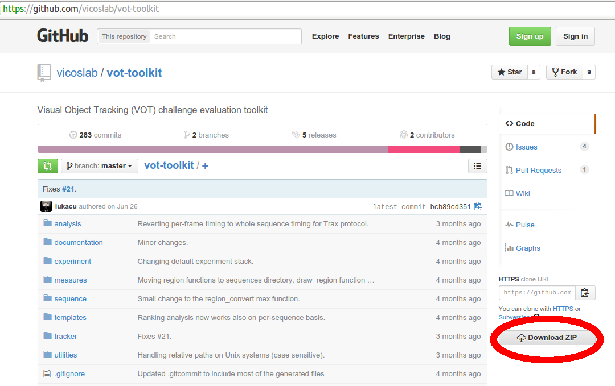The height and width of the screenshot is (386, 615).
Task: Open the branch: master dropdown
Action: click(x=100, y=166)
